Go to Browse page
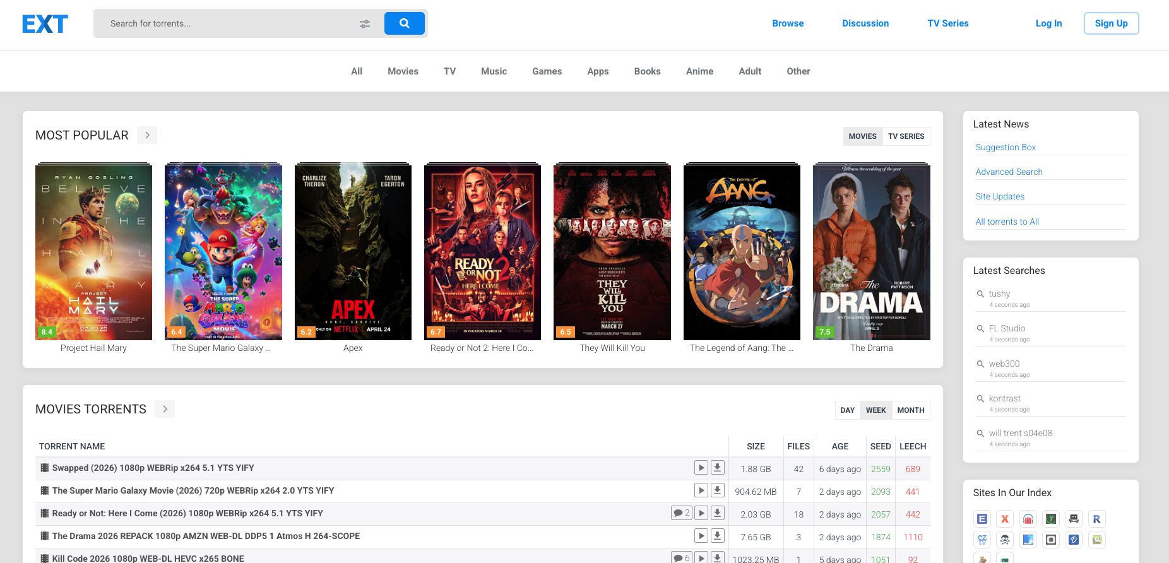Viewport: 1169px width, 563px height. 788,23
